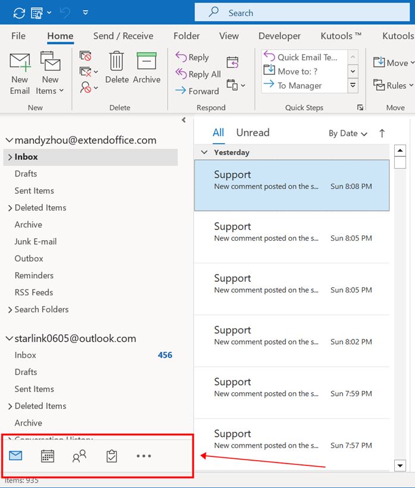Image resolution: width=415 pixels, height=488 pixels.
Task: Click into the Search box
Action: [302, 12]
